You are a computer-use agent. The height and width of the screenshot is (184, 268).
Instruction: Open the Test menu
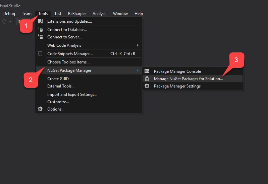click(x=58, y=14)
